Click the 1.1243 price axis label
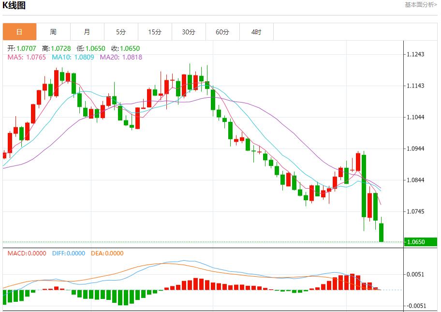The height and width of the screenshot is (312, 441). pos(416,54)
